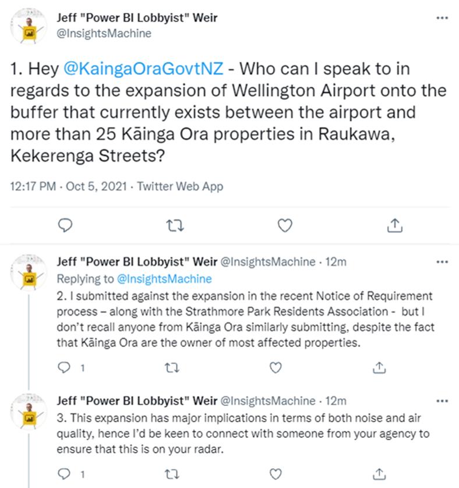This screenshot has width=459, height=488.
Task: Share the main Wellington Airport tweet
Action: pos(394,225)
